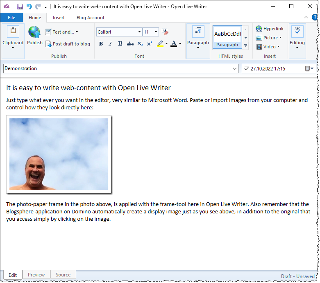Expand the Editing group arrow
The image size is (320, 283).
(x=297, y=48)
